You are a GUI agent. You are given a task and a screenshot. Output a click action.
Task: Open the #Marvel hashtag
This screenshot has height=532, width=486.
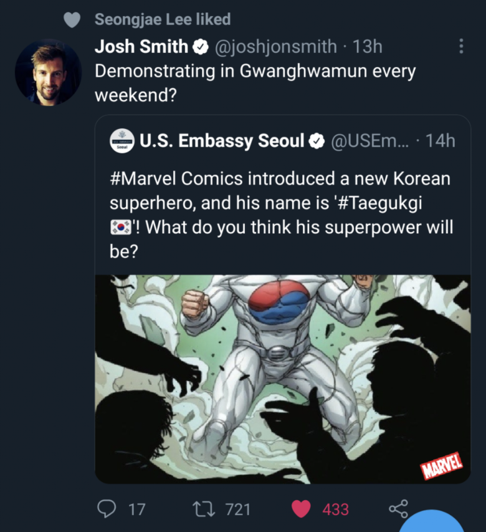tap(143, 179)
